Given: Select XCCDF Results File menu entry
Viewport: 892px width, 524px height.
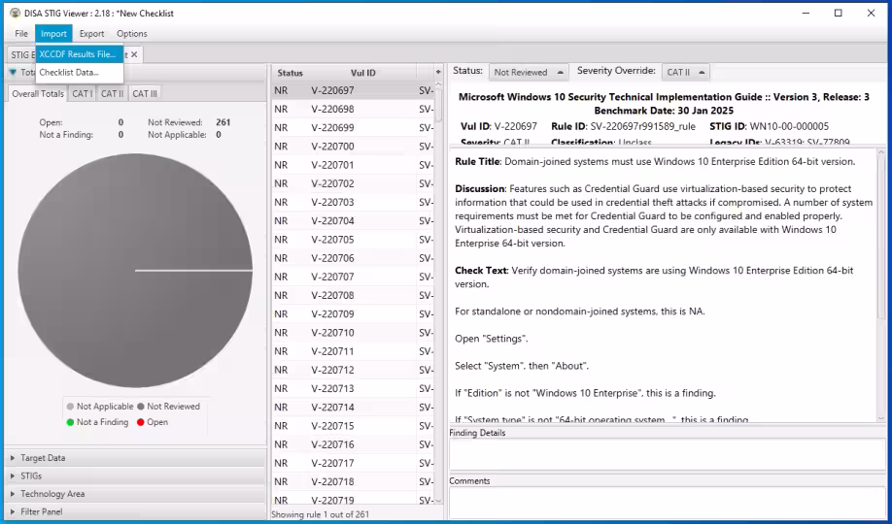Looking at the screenshot, I should tap(78, 54).
